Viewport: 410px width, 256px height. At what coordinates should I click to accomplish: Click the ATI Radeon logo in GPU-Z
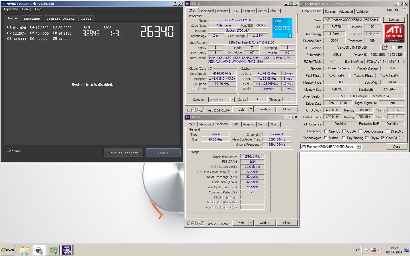pos(394,34)
